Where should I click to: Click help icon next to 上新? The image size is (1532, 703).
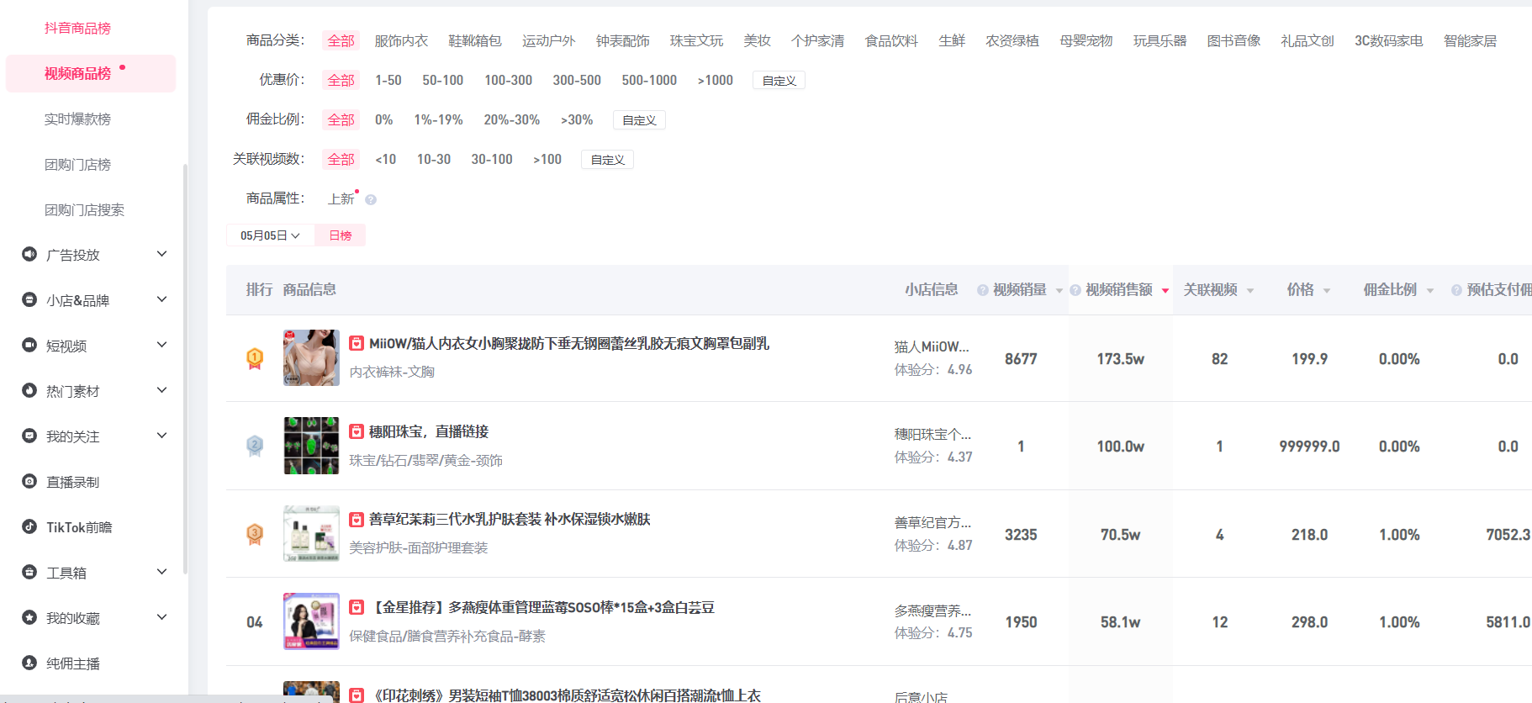[x=371, y=200]
